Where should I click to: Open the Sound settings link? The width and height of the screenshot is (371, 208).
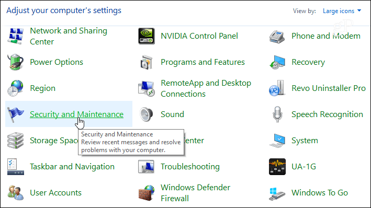(172, 114)
